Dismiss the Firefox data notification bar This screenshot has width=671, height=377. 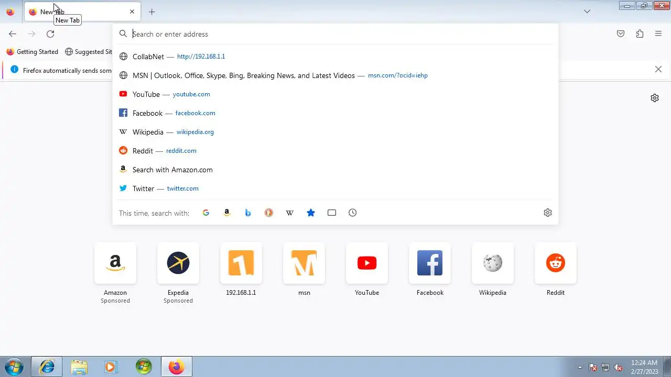(x=658, y=69)
